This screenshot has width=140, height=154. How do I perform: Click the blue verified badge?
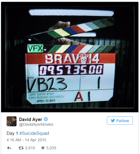[x=46, y=119]
